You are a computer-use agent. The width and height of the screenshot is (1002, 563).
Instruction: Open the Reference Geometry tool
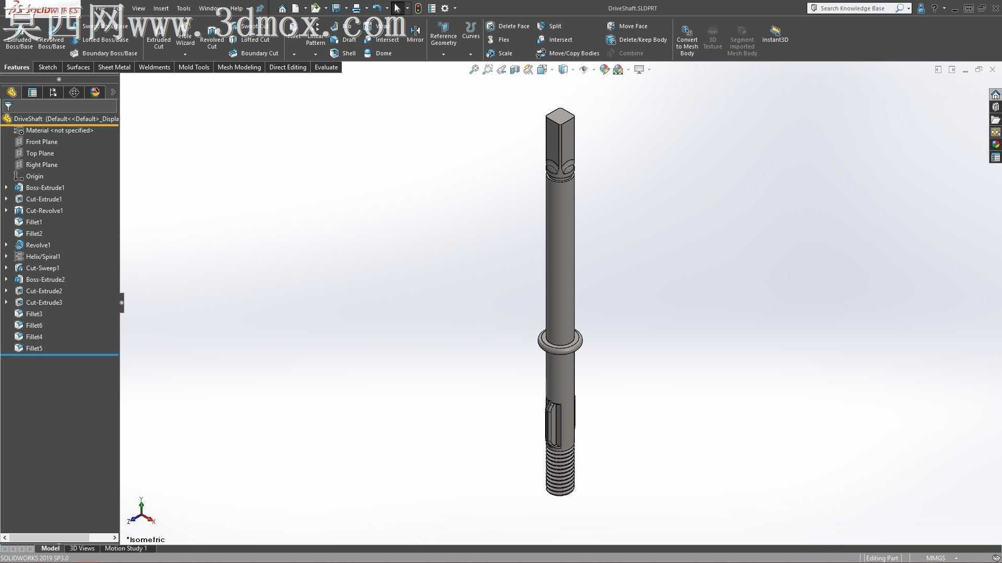[443, 34]
